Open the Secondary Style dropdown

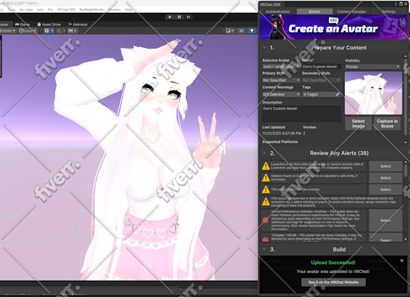tap(321, 80)
